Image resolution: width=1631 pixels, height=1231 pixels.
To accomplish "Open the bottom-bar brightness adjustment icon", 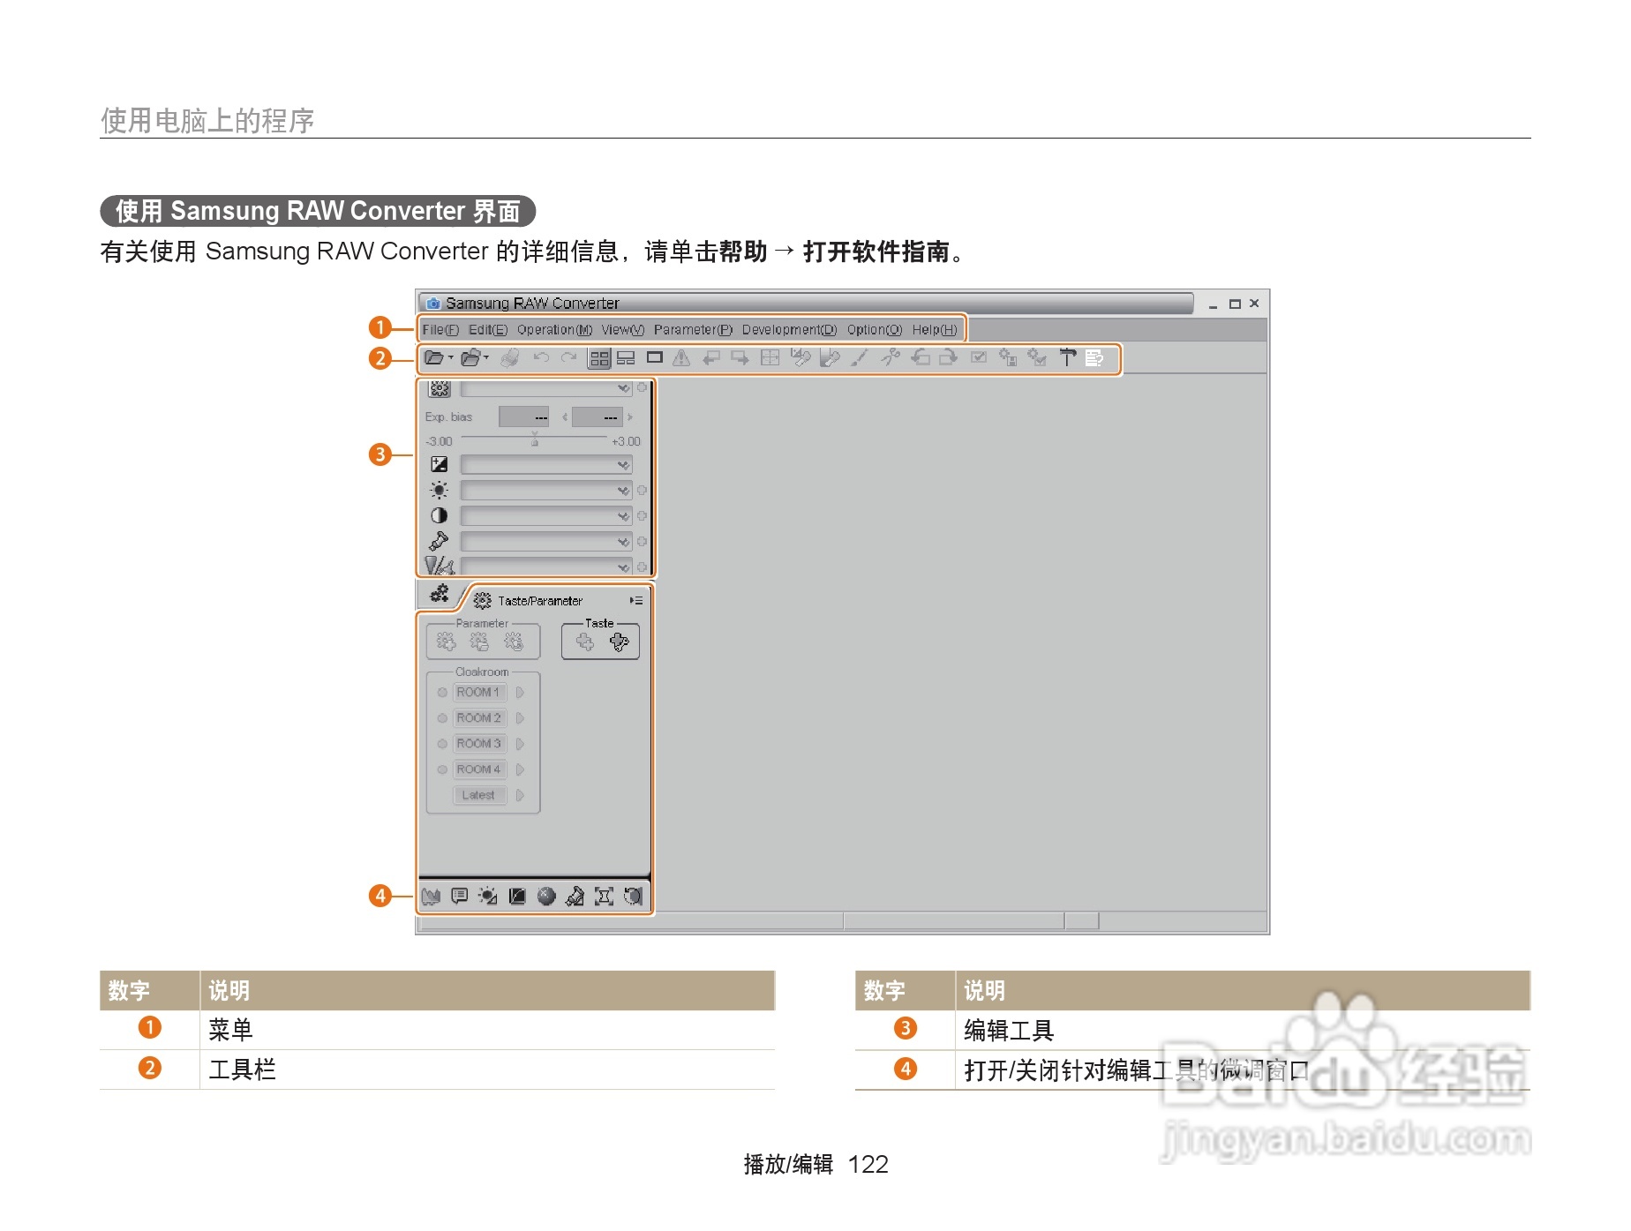I will 488,897.
